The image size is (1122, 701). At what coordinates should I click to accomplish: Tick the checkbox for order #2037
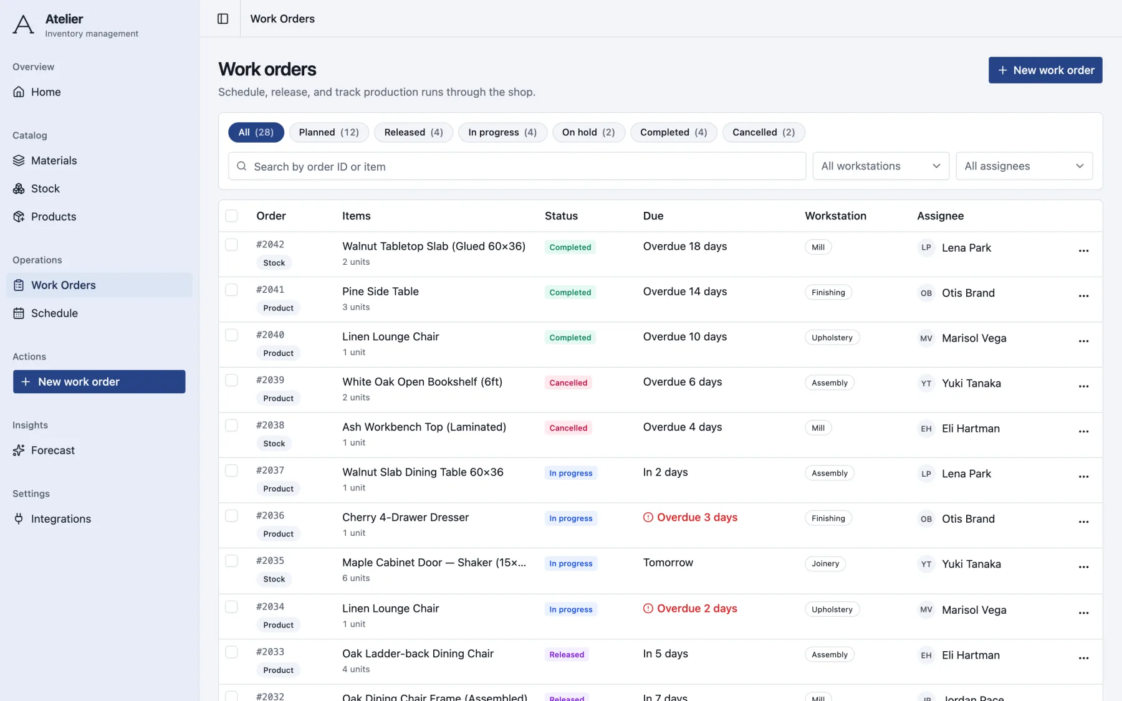point(231,470)
